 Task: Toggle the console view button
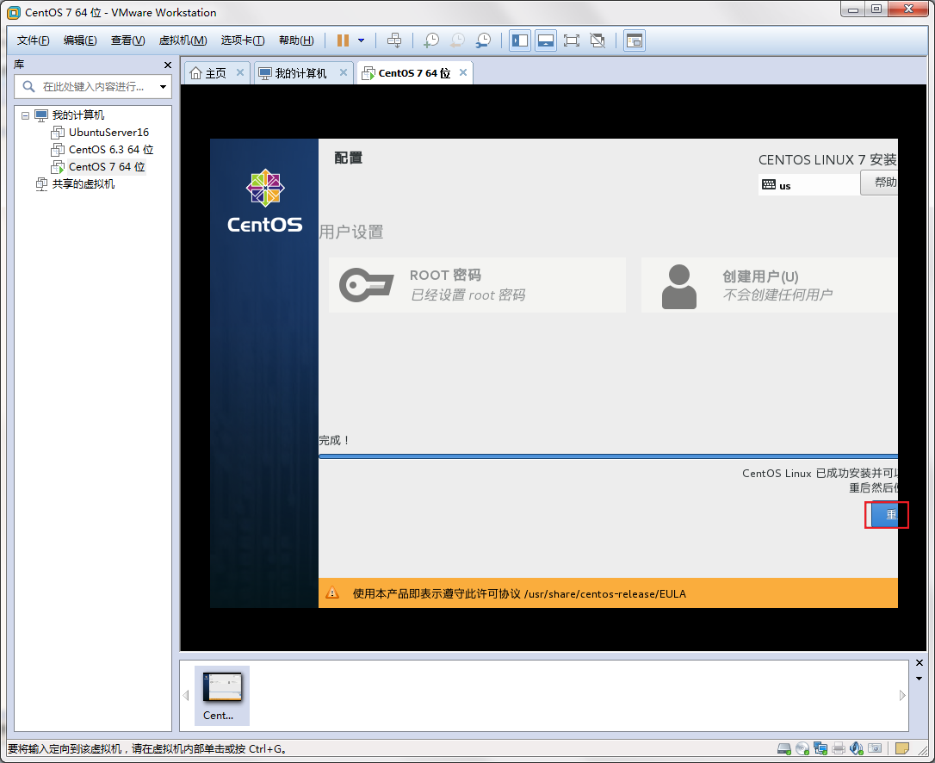(x=635, y=40)
